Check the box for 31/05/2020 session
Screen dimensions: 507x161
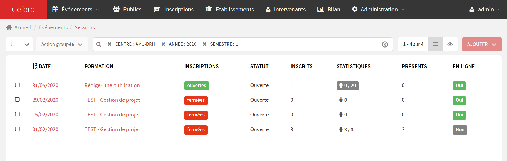[x=17, y=85]
